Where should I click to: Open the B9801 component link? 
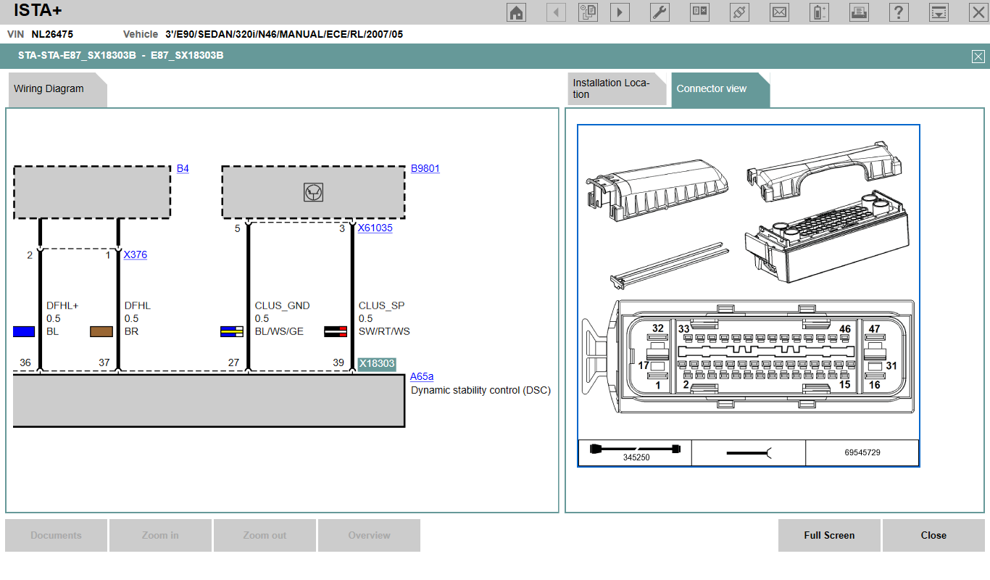coord(425,168)
